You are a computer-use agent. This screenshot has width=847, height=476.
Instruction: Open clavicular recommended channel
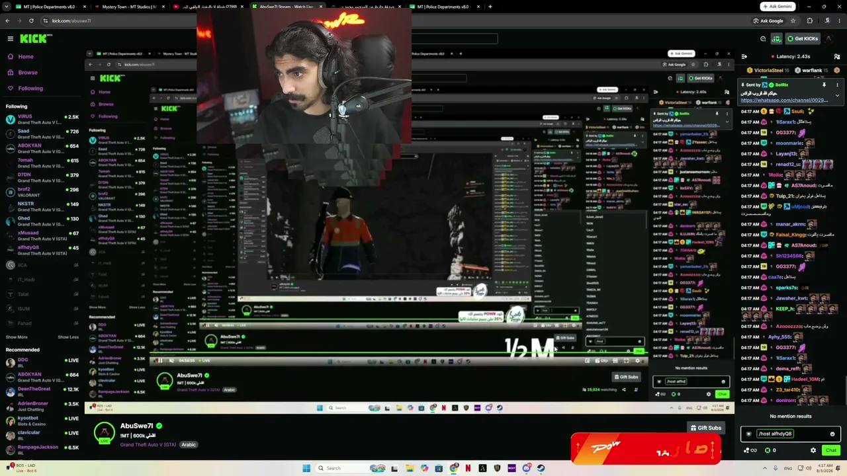coord(42,435)
